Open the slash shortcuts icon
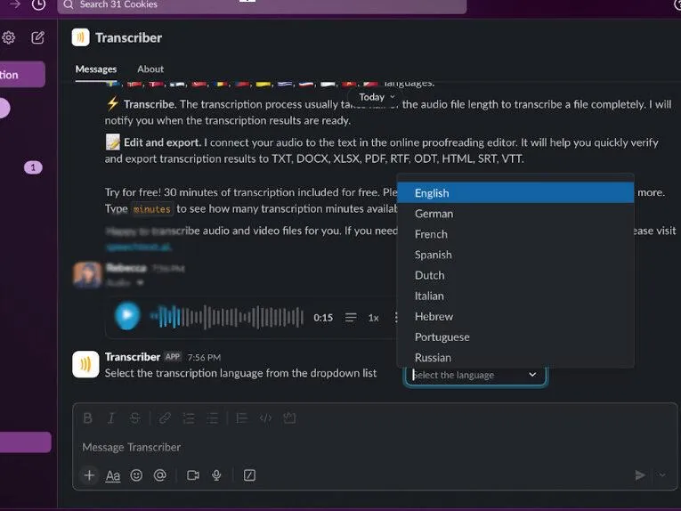This screenshot has width=681, height=511. pos(249,475)
